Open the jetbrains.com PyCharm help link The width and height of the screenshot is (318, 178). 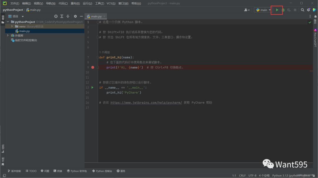pos(146,103)
